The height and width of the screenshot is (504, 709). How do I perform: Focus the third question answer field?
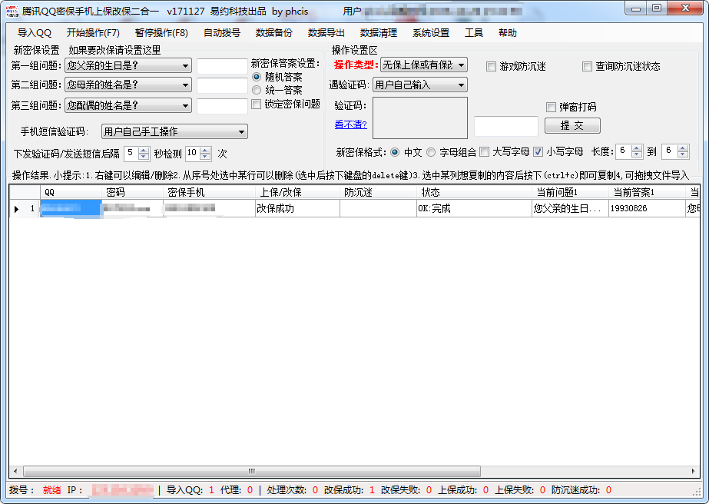[222, 106]
